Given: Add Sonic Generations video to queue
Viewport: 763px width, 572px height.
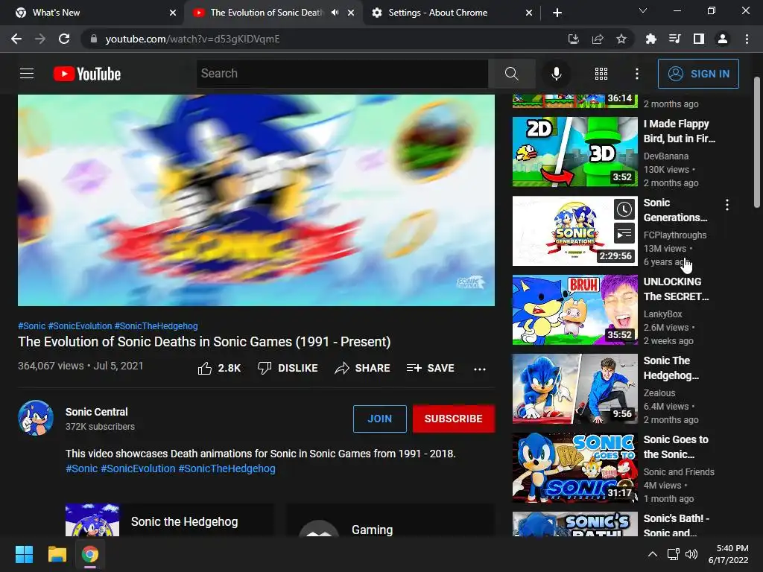Looking at the screenshot, I should click(624, 233).
